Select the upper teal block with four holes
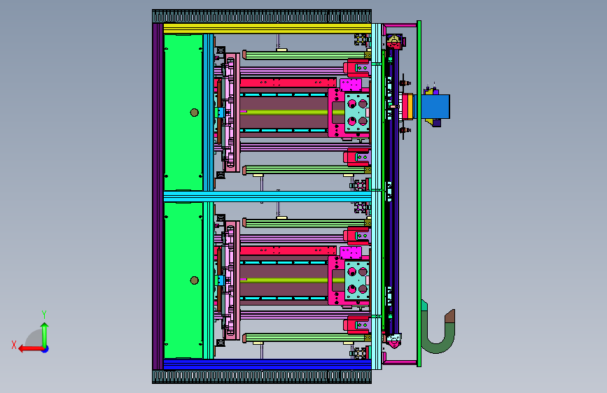This screenshot has width=607, height=393. click(356, 113)
